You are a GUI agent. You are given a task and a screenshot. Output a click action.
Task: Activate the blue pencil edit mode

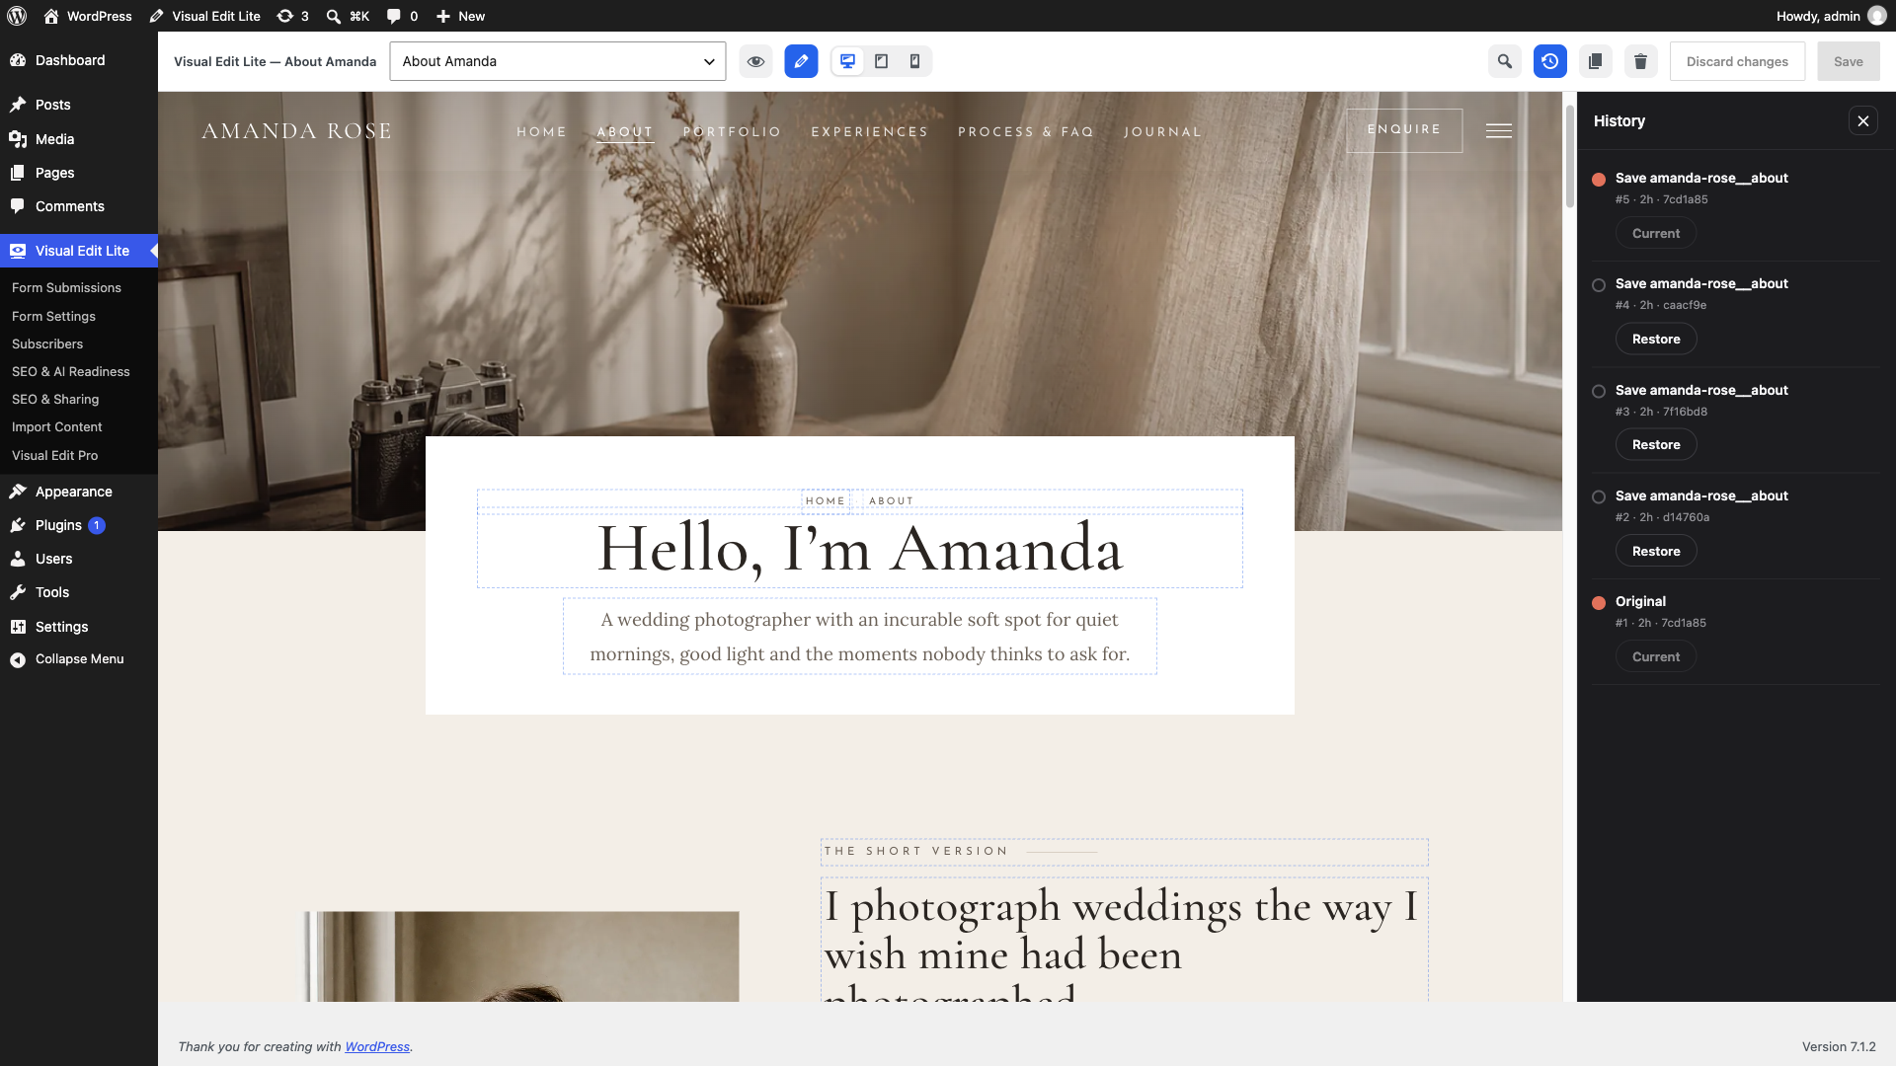801,61
